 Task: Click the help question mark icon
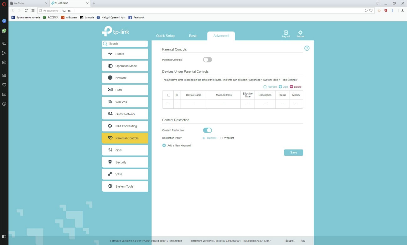[307, 48]
